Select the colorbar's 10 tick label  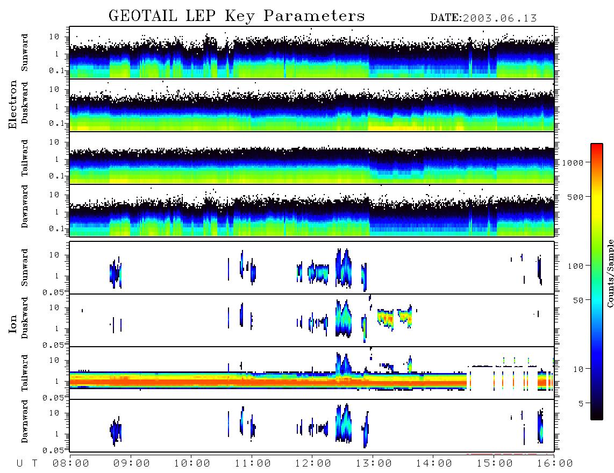[x=578, y=369]
